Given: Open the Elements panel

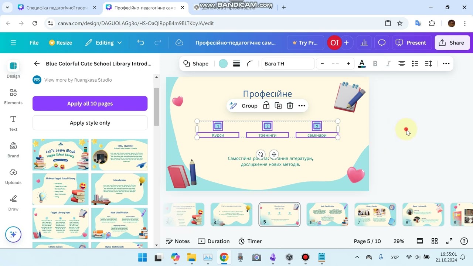Looking at the screenshot, I should pos(13,97).
